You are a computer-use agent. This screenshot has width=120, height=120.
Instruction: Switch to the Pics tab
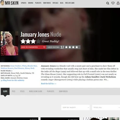pyautogui.click(x=14, y=91)
